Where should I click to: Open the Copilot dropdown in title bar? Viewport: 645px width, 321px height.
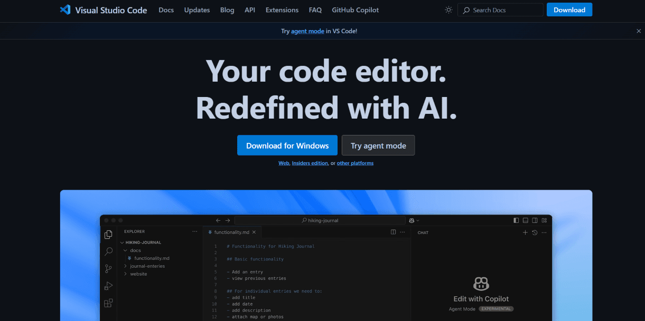[x=414, y=220]
